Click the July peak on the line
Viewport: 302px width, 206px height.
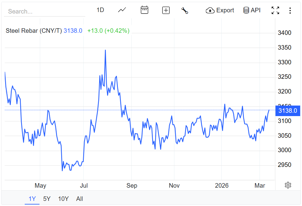point(105,50)
